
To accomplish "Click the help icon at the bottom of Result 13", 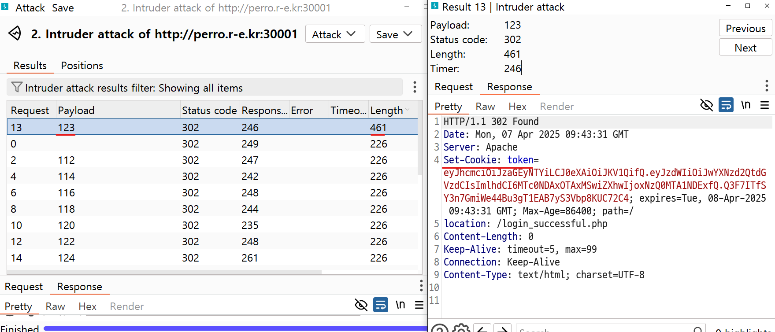I will pyautogui.click(x=439, y=328).
